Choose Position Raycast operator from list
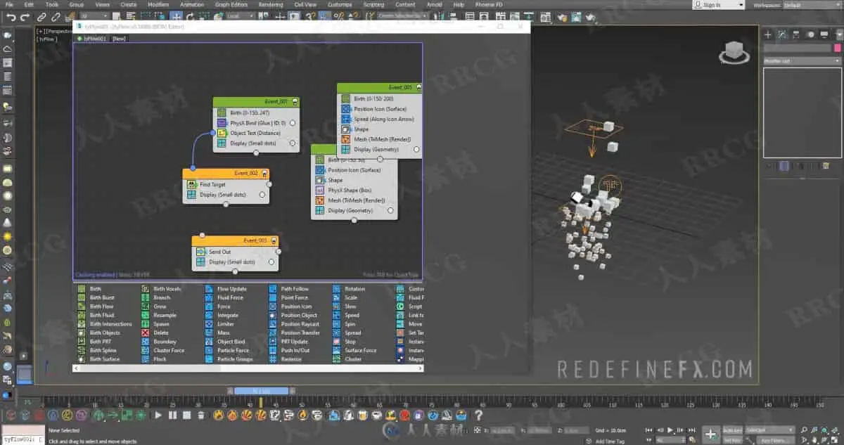 294,324
